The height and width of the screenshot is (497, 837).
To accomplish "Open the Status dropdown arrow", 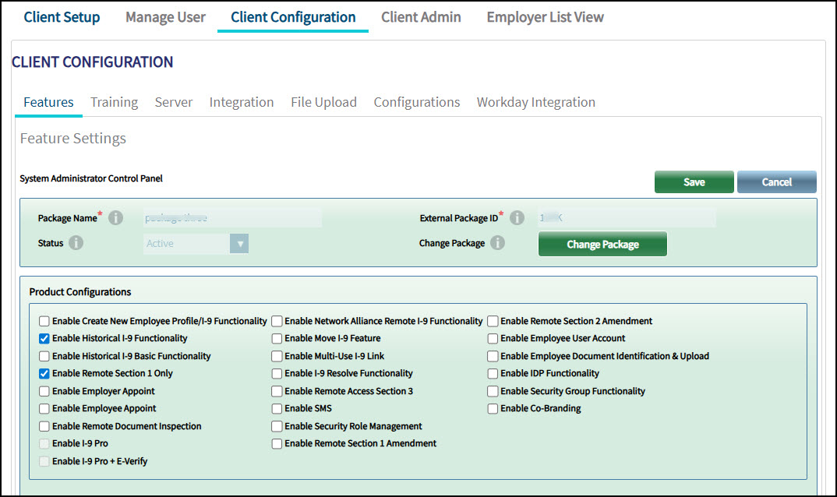I will pyautogui.click(x=239, y=244).
